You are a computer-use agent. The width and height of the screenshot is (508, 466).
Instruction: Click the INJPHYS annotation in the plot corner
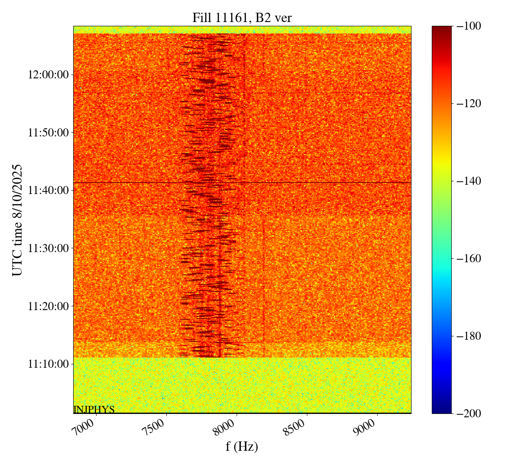94,409
